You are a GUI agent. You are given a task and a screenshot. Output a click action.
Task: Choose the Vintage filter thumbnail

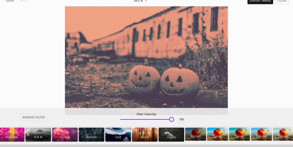pyautogui.click(x=65, y=134)
